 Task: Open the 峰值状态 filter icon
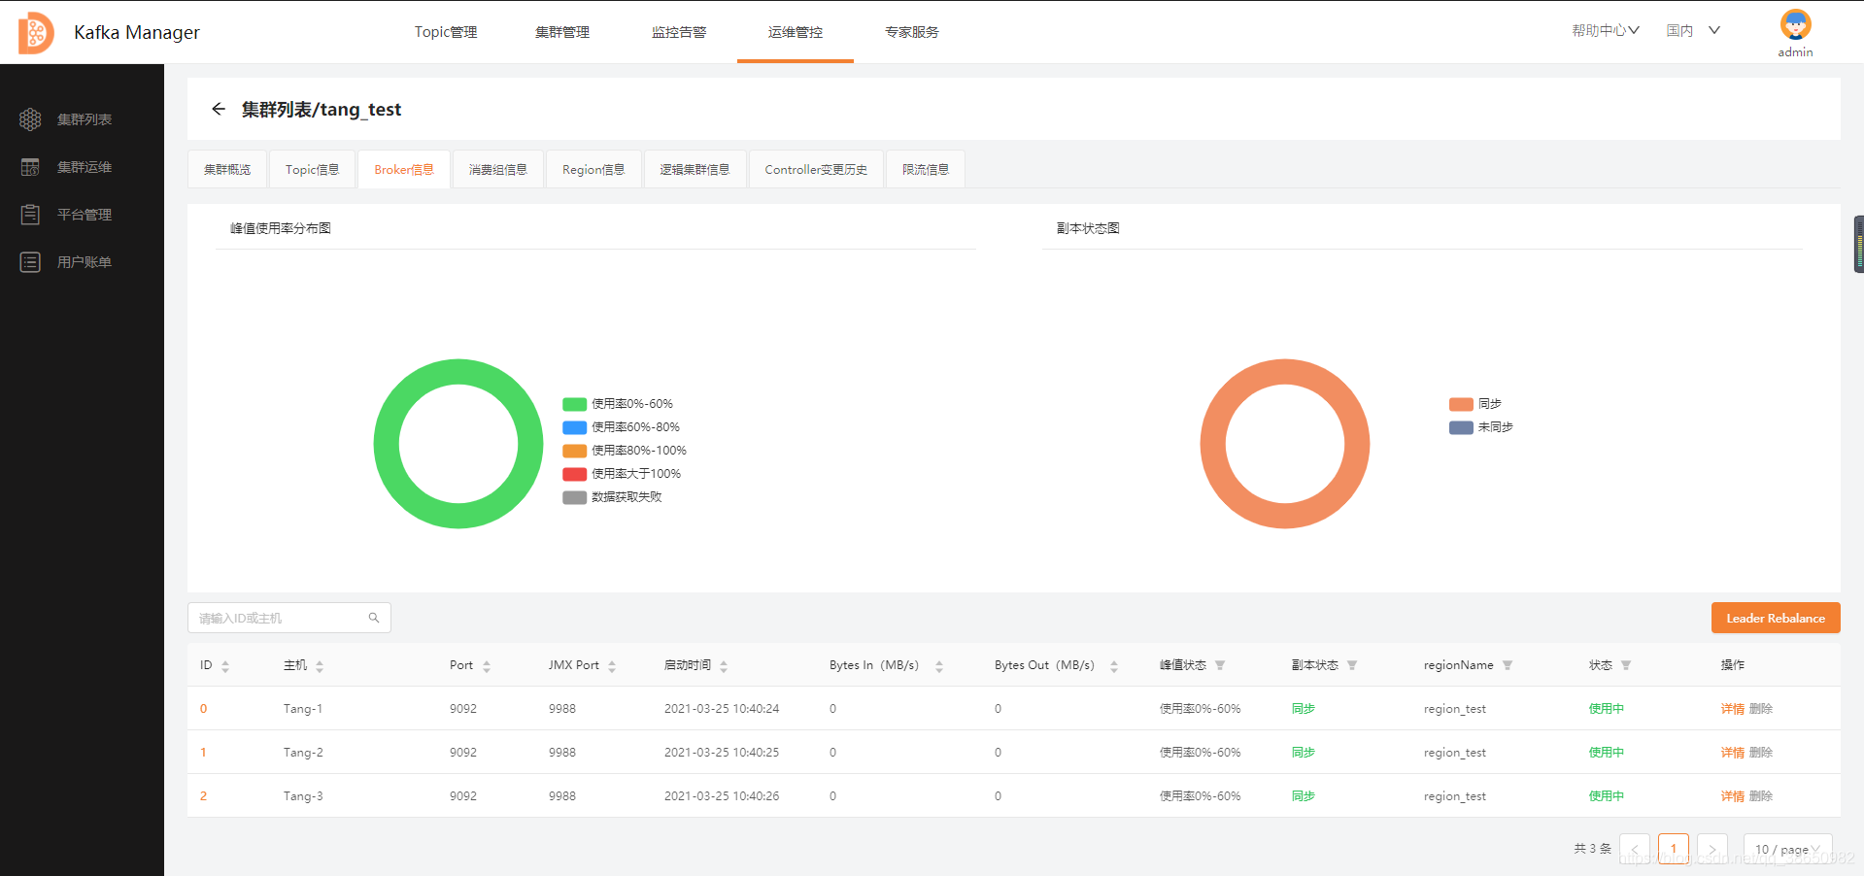point(1220,665)
